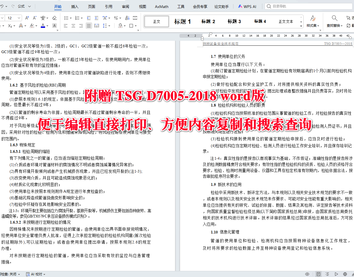Apply the bullet list icon
The image size is (354, 277).
coord(66,18)
